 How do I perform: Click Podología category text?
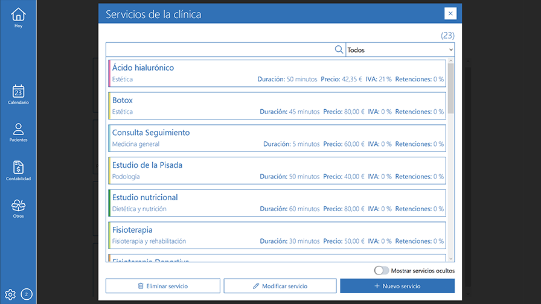coord(126,177)
